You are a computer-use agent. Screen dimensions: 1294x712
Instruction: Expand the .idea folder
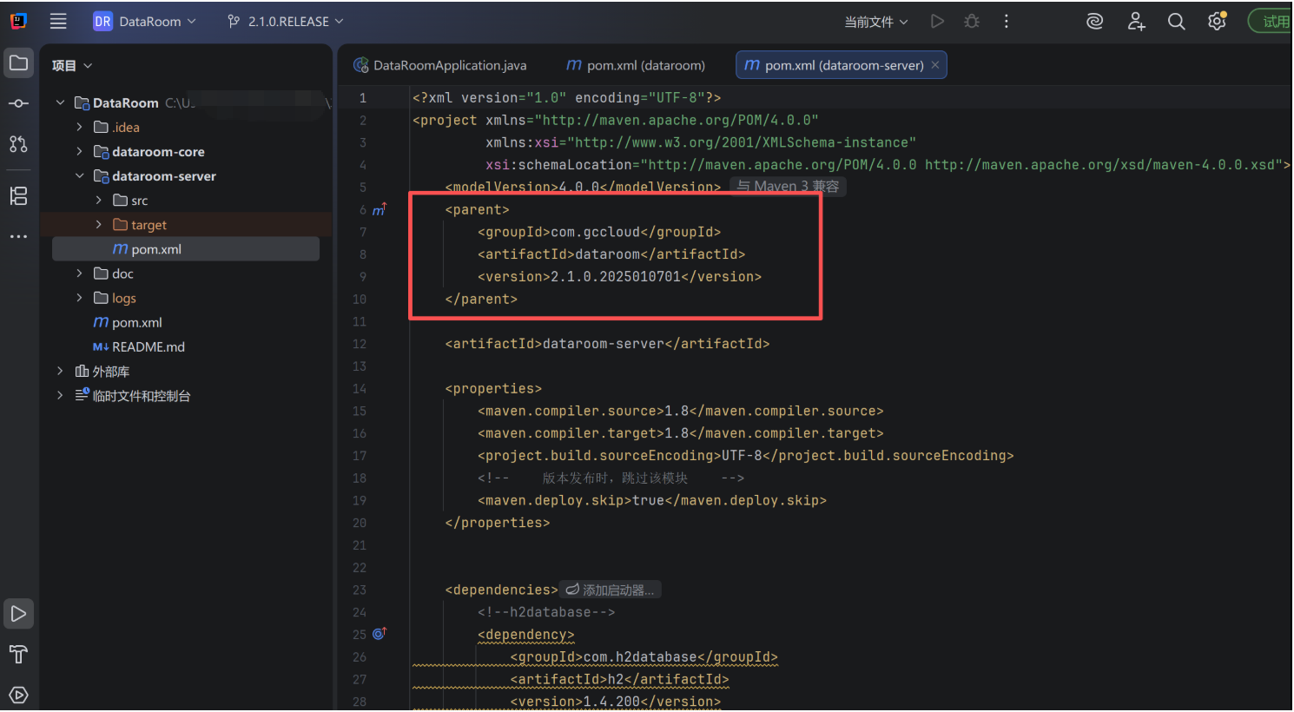tap(79, 127)
